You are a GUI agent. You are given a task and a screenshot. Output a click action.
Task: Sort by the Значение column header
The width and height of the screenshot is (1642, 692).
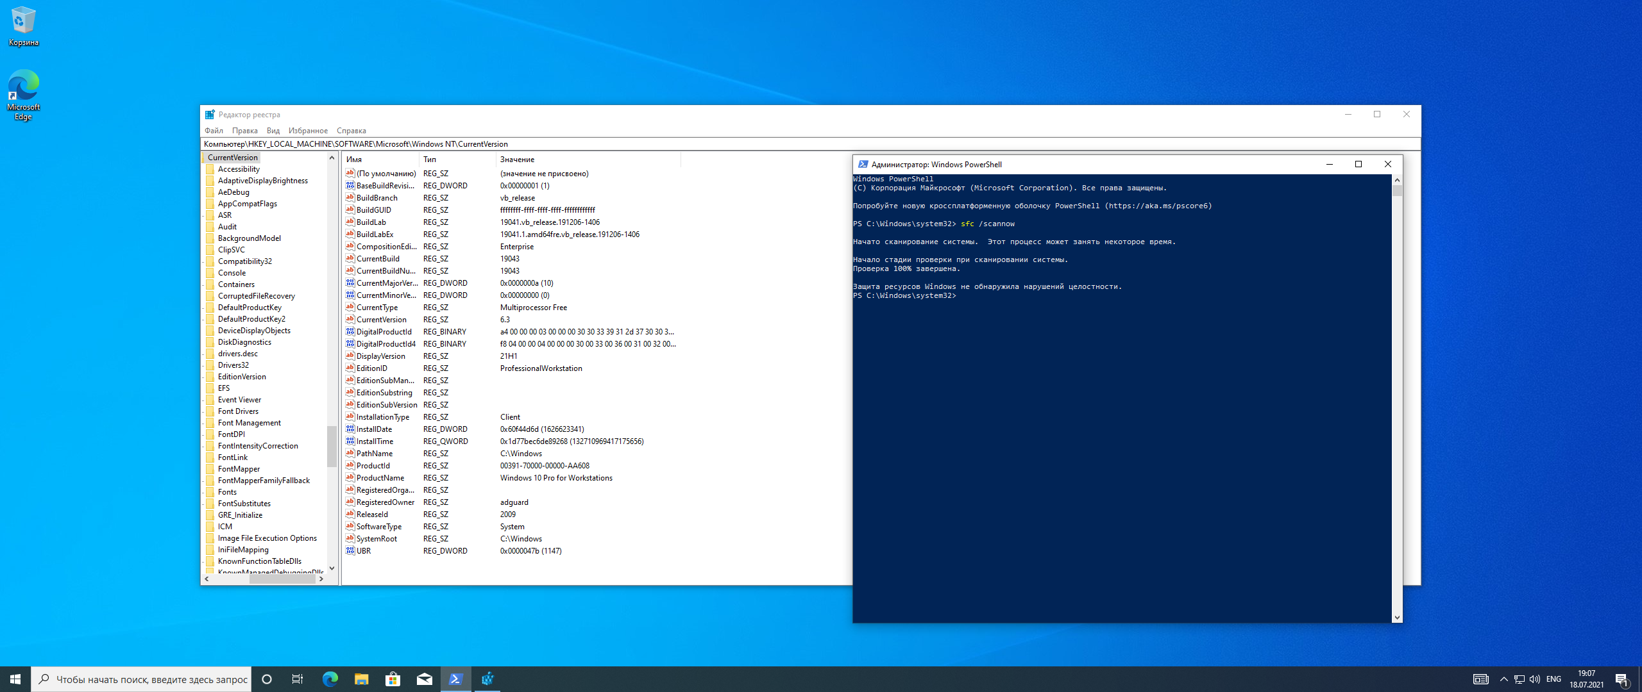[x=588, y=160]
